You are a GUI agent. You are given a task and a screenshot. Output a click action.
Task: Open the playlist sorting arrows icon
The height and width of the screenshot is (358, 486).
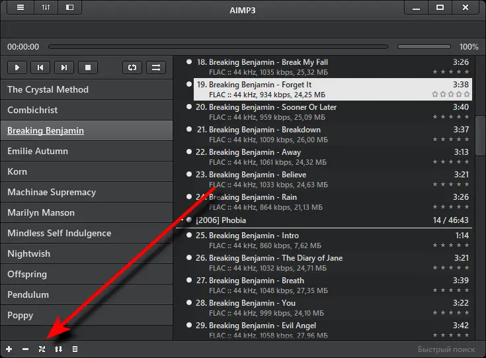click(x=58, y=349)
